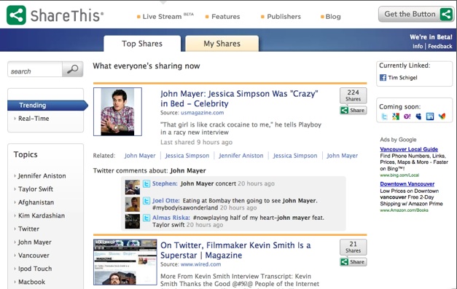457x289 pixels.
Task: Open the John Mayer article photo
Action: [117, 112]
